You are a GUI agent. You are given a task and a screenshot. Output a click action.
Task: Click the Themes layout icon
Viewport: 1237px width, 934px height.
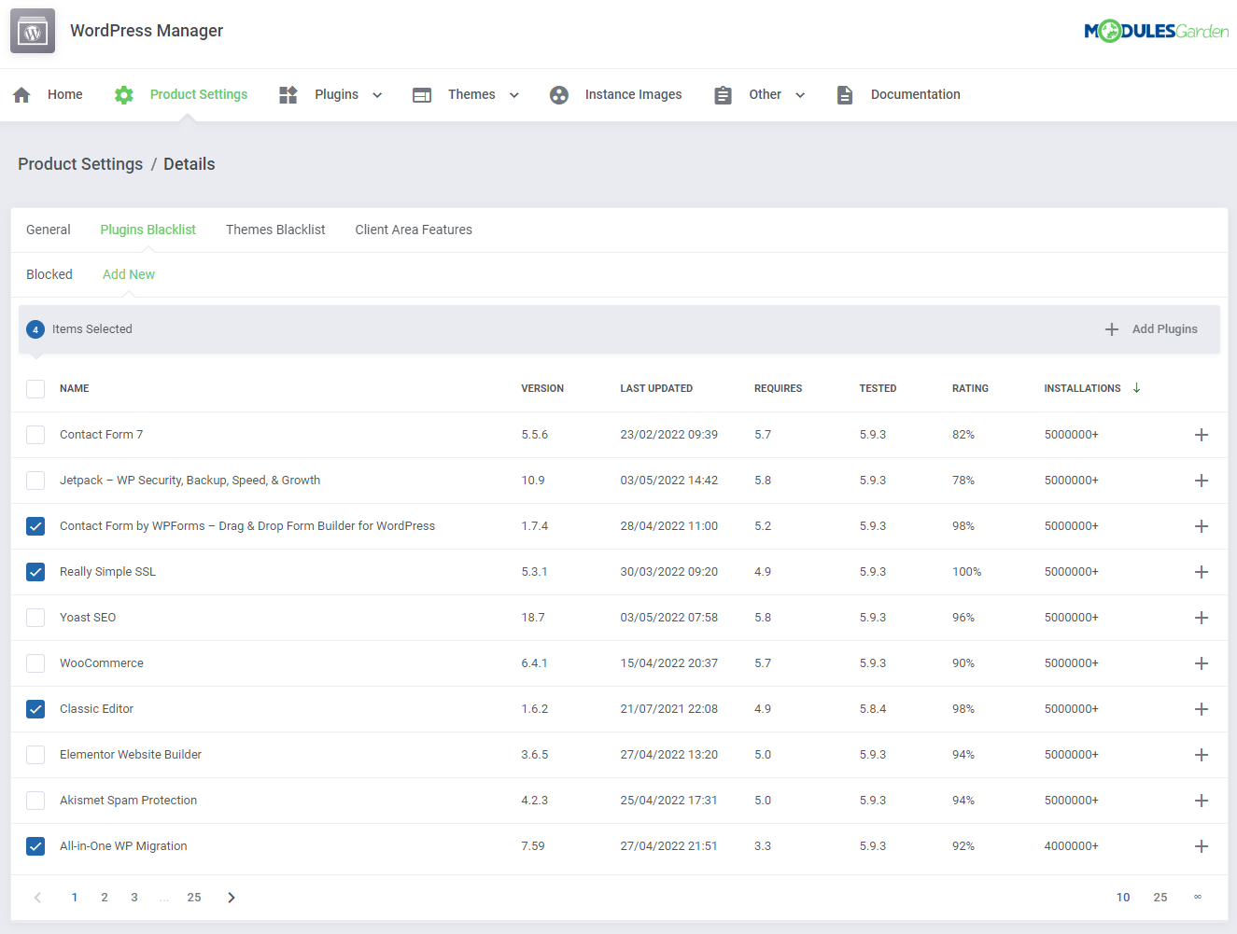[422, 94]
